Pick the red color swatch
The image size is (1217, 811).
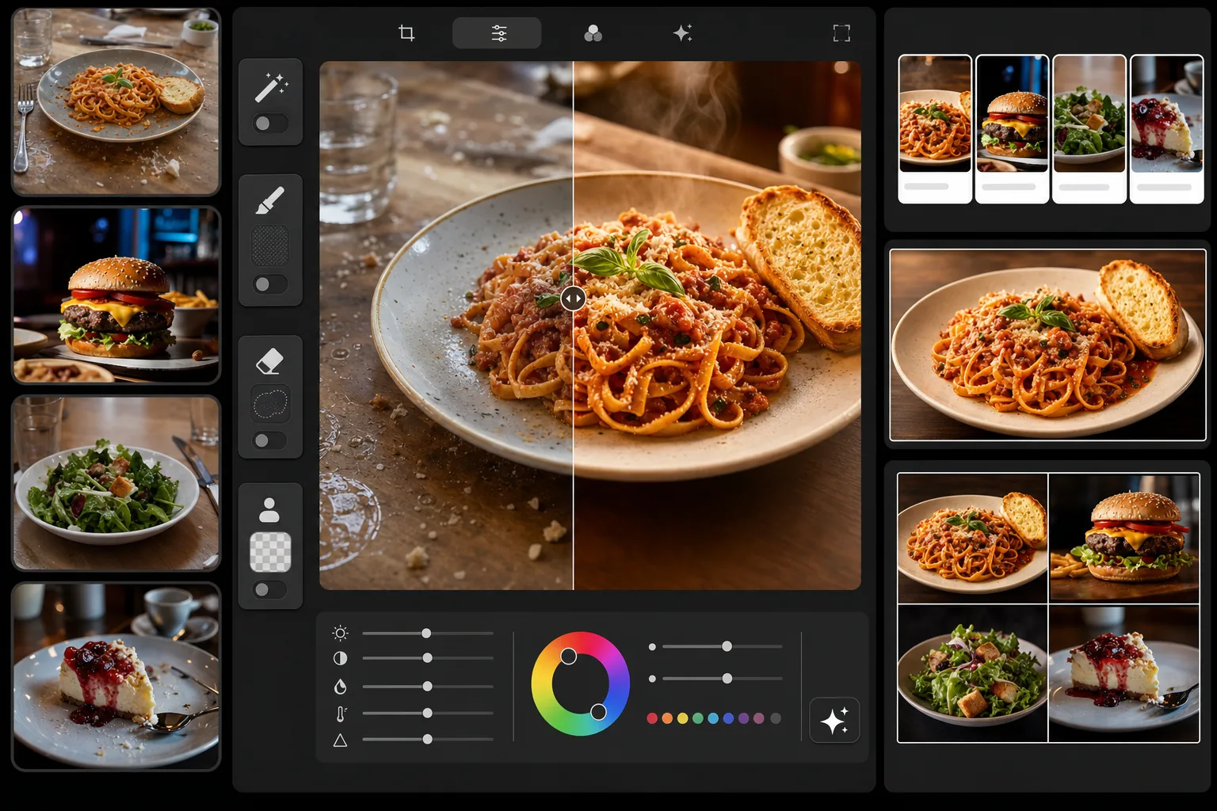tap(652, 718)
